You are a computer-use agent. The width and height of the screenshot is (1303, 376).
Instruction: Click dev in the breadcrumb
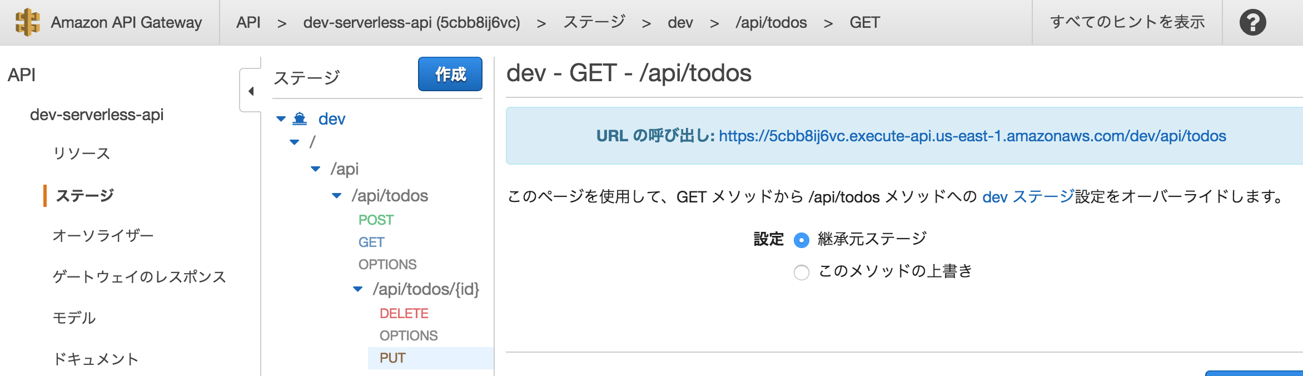[680, 22]
